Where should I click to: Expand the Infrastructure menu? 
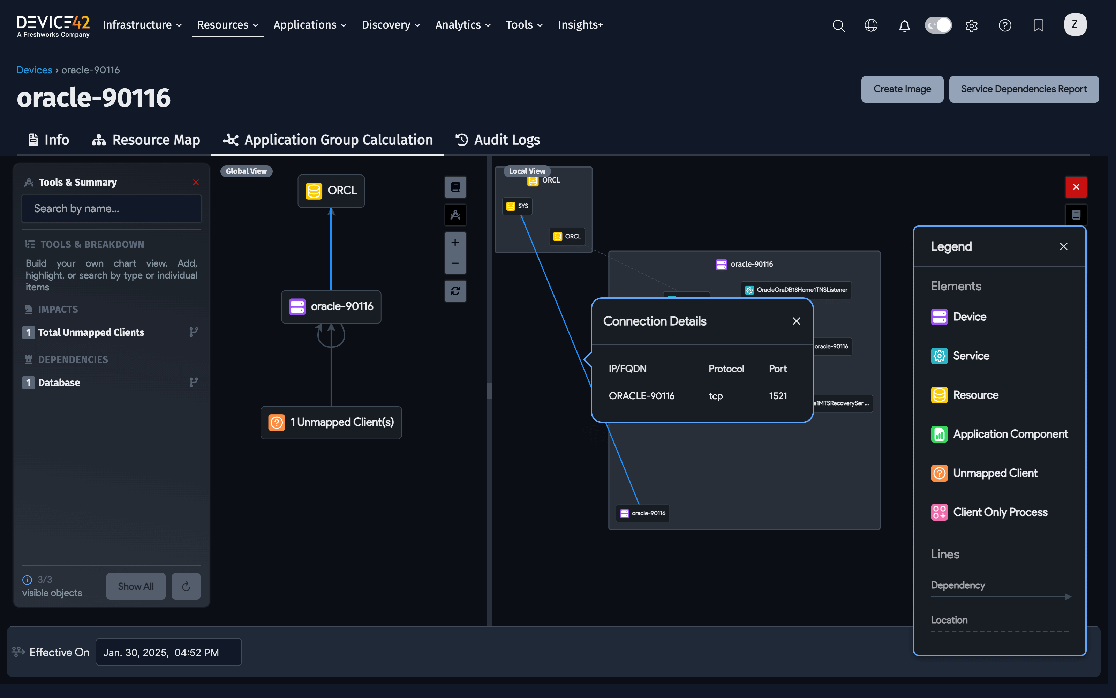coord(142,25)
